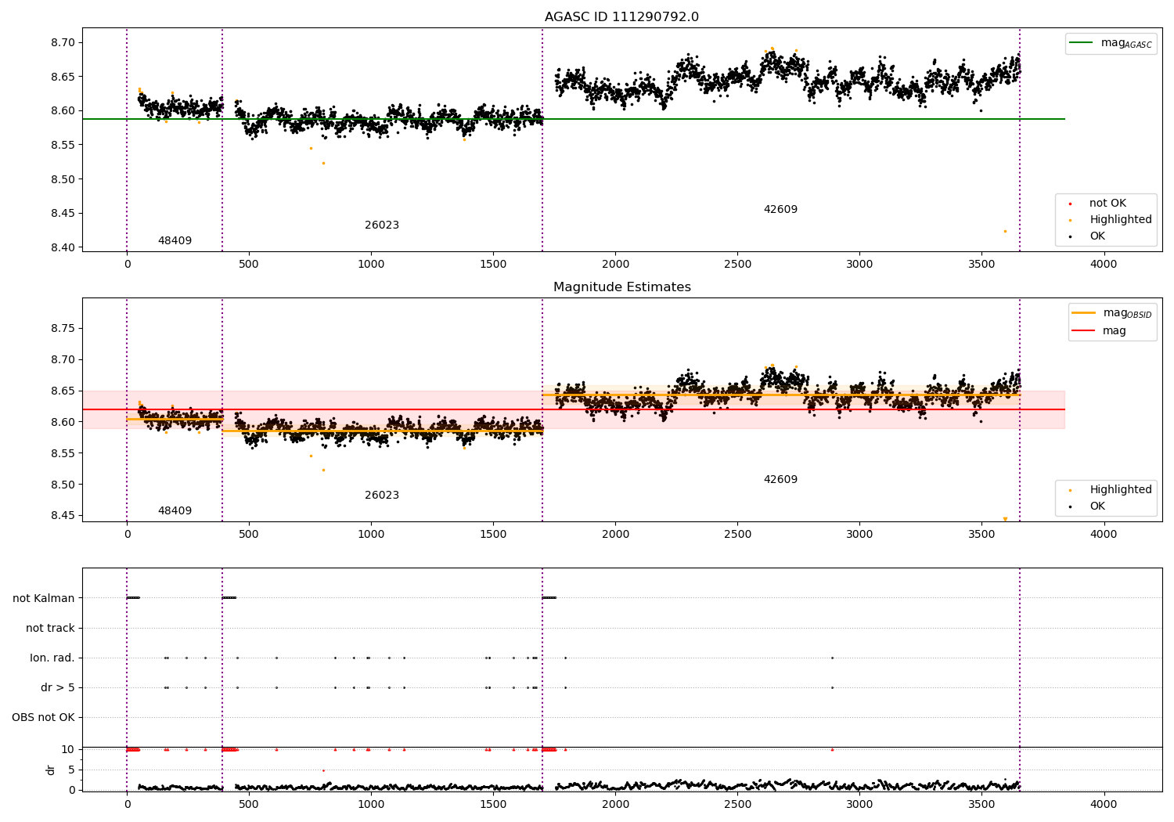Click the 1000 x-tick label under top plot
This screenshot has width=1174, height=822.
pyautogui.click(x=371, y=265)
